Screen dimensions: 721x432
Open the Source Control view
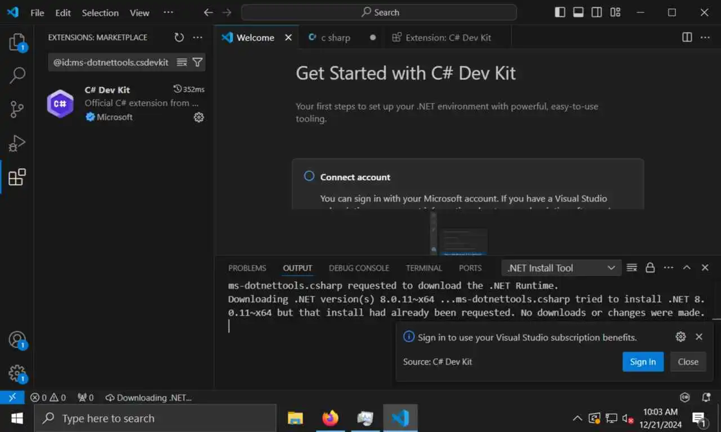pos(17,109)
